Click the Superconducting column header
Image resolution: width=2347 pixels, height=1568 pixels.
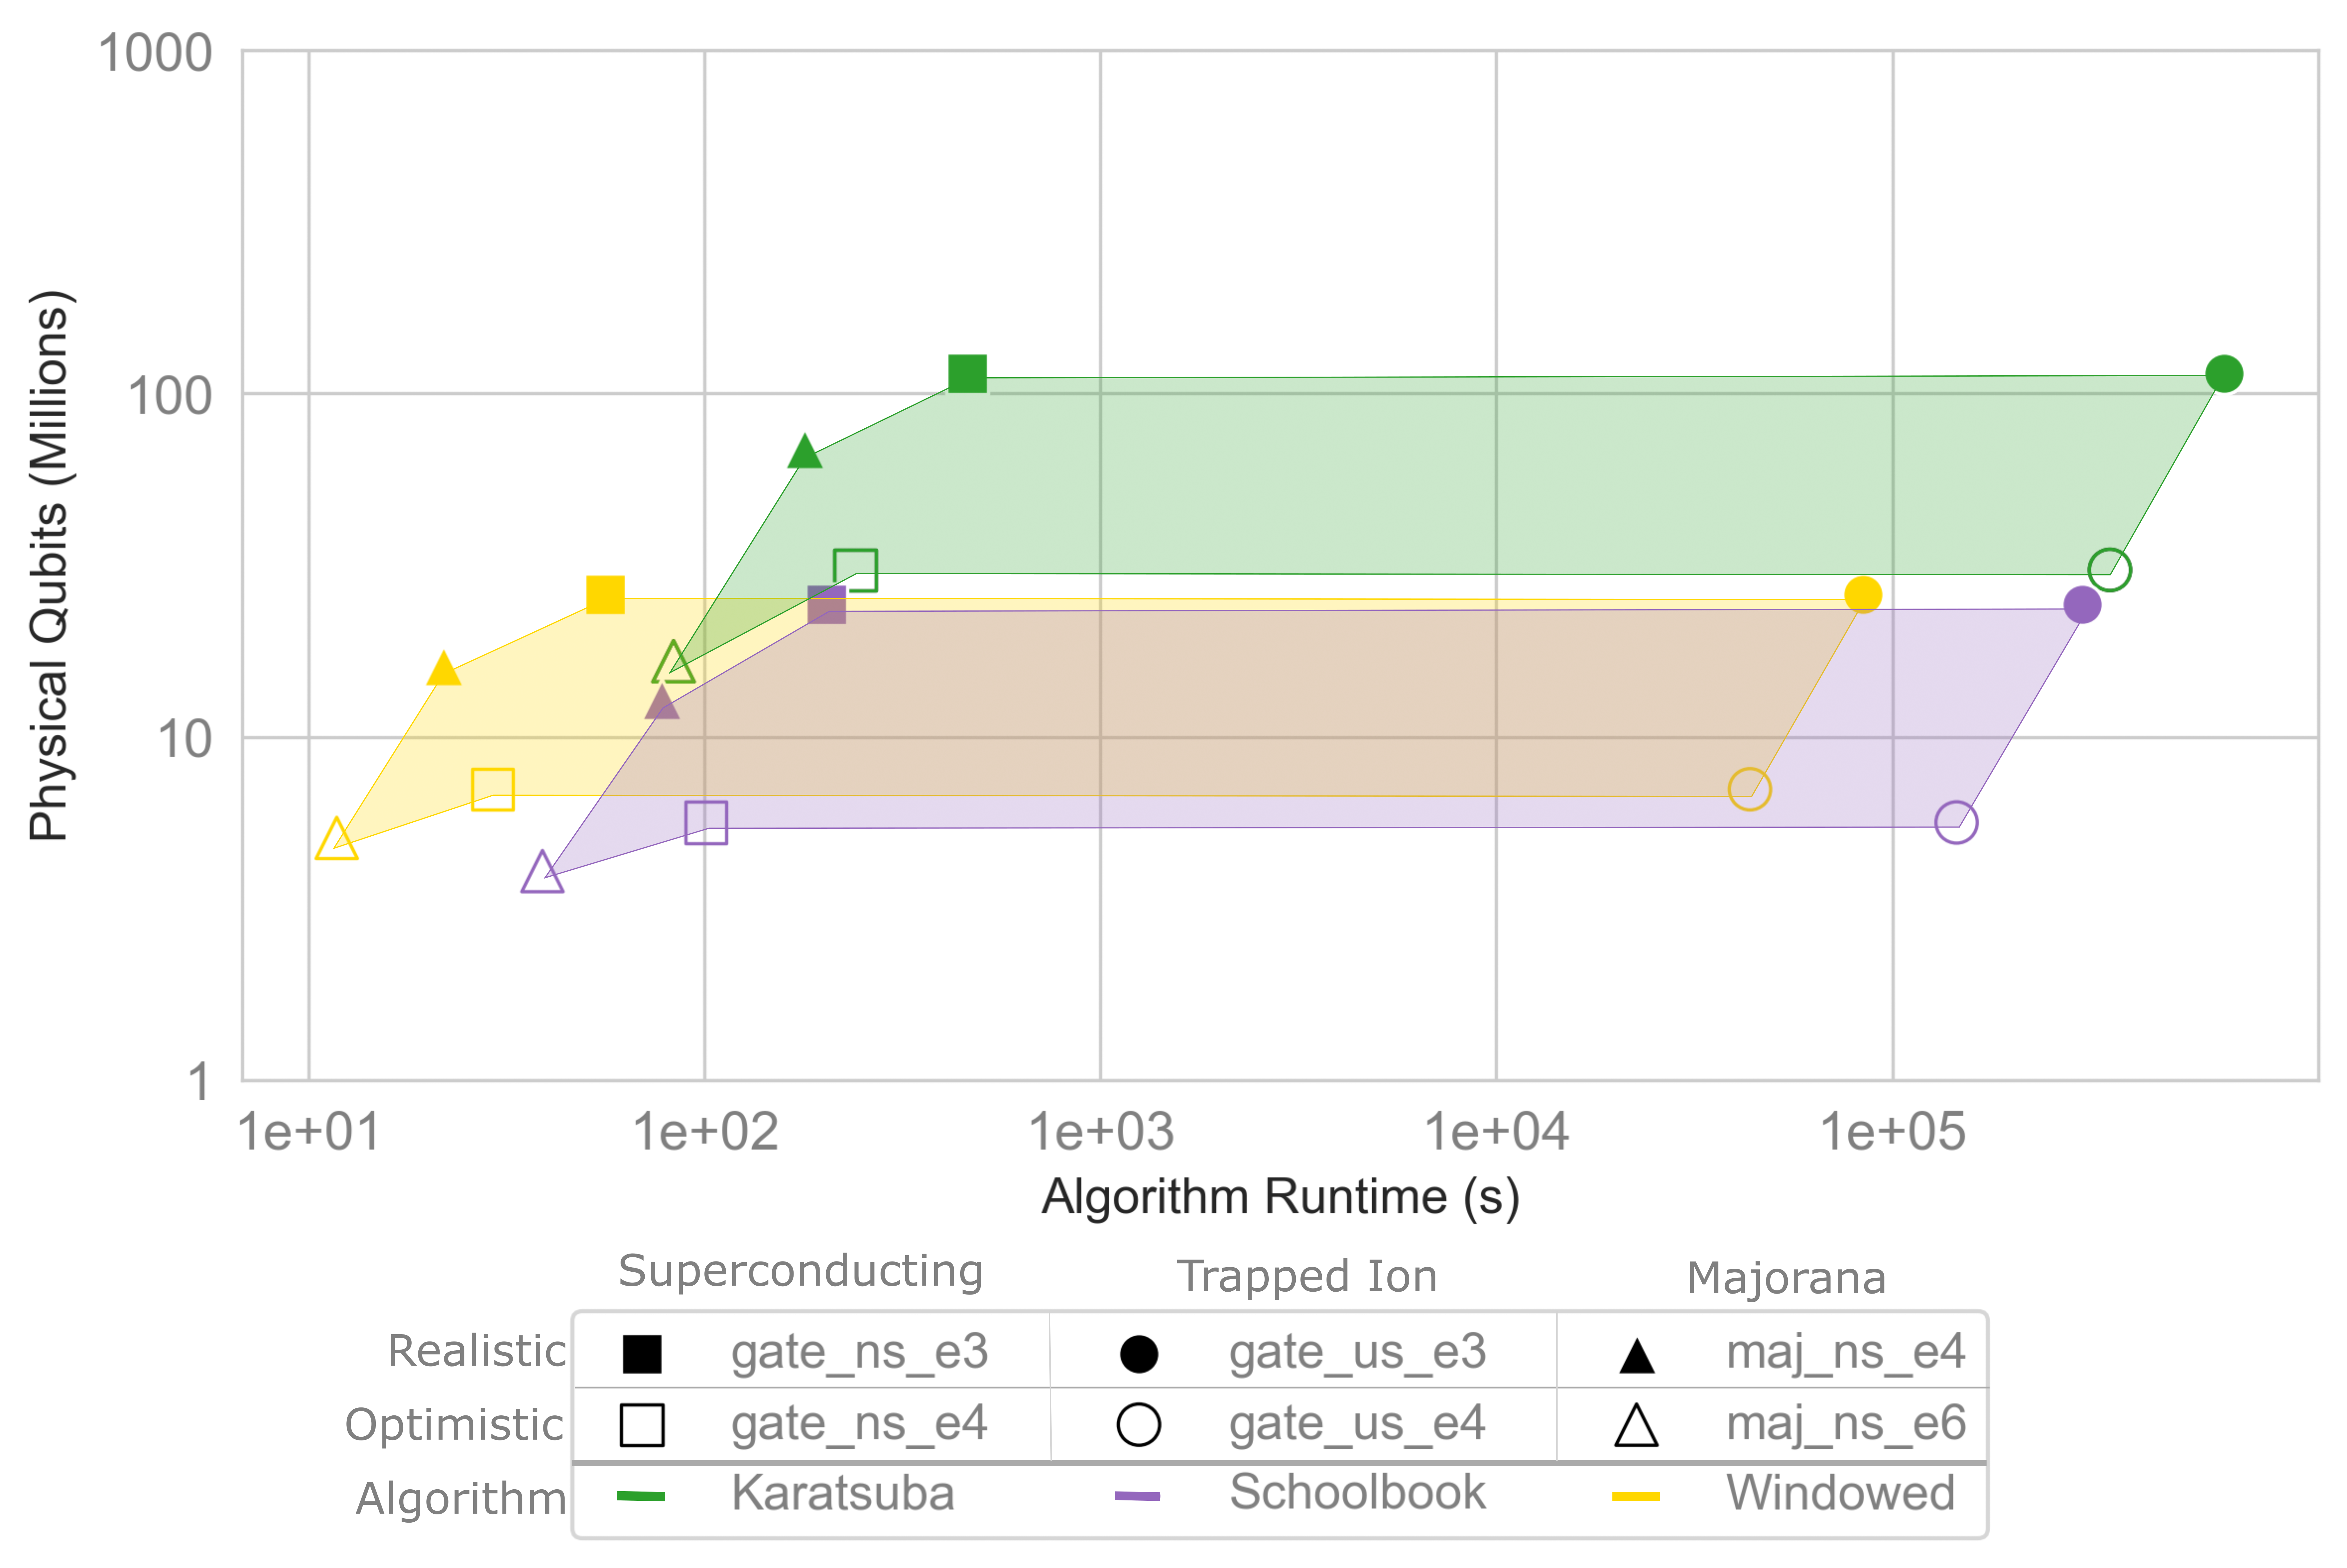coord(800,1271)
